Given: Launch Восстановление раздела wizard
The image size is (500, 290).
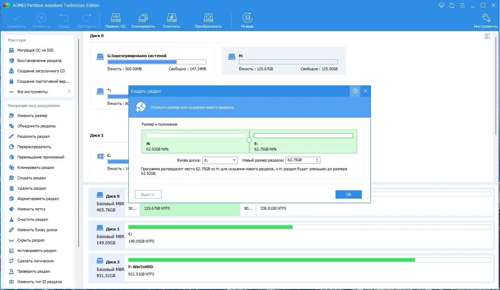Looking at the screenshot, I should [39, 61].
